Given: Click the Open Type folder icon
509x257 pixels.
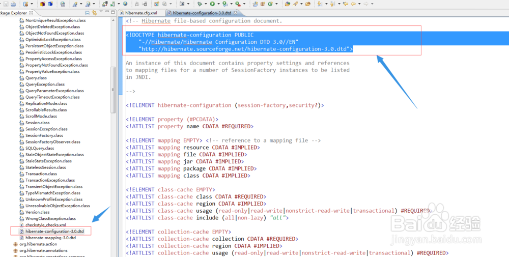Looking at the screenshot, I should point(287,4).
